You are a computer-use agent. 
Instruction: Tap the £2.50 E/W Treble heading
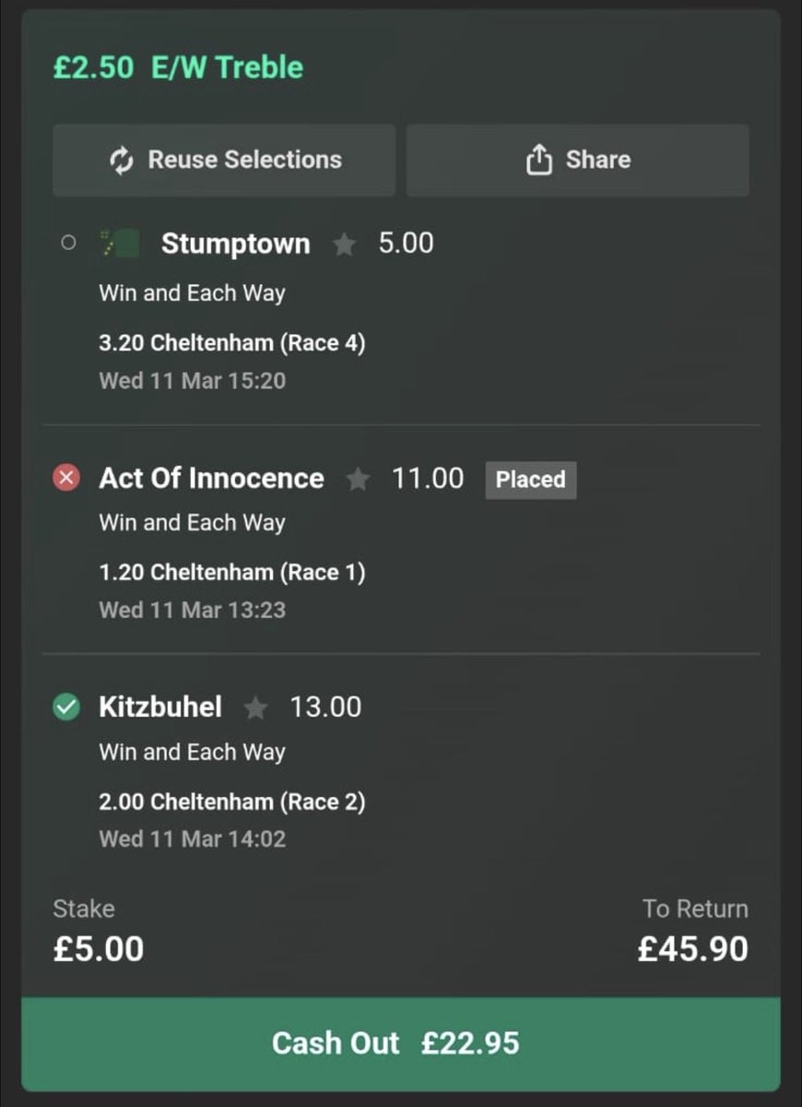click(178, 67)
